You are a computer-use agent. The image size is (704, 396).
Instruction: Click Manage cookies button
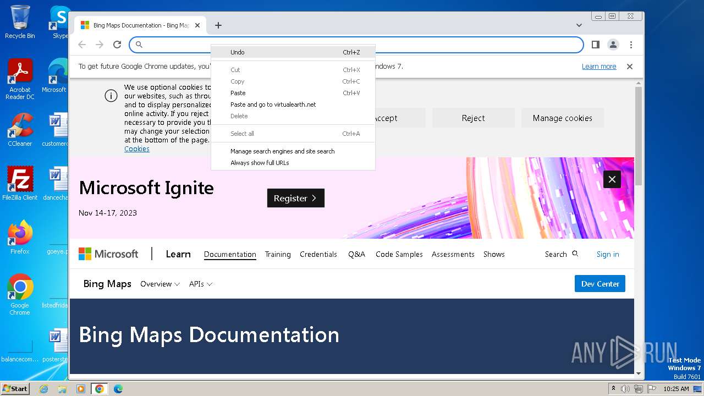pyautogui.click(x=563, y=118)
